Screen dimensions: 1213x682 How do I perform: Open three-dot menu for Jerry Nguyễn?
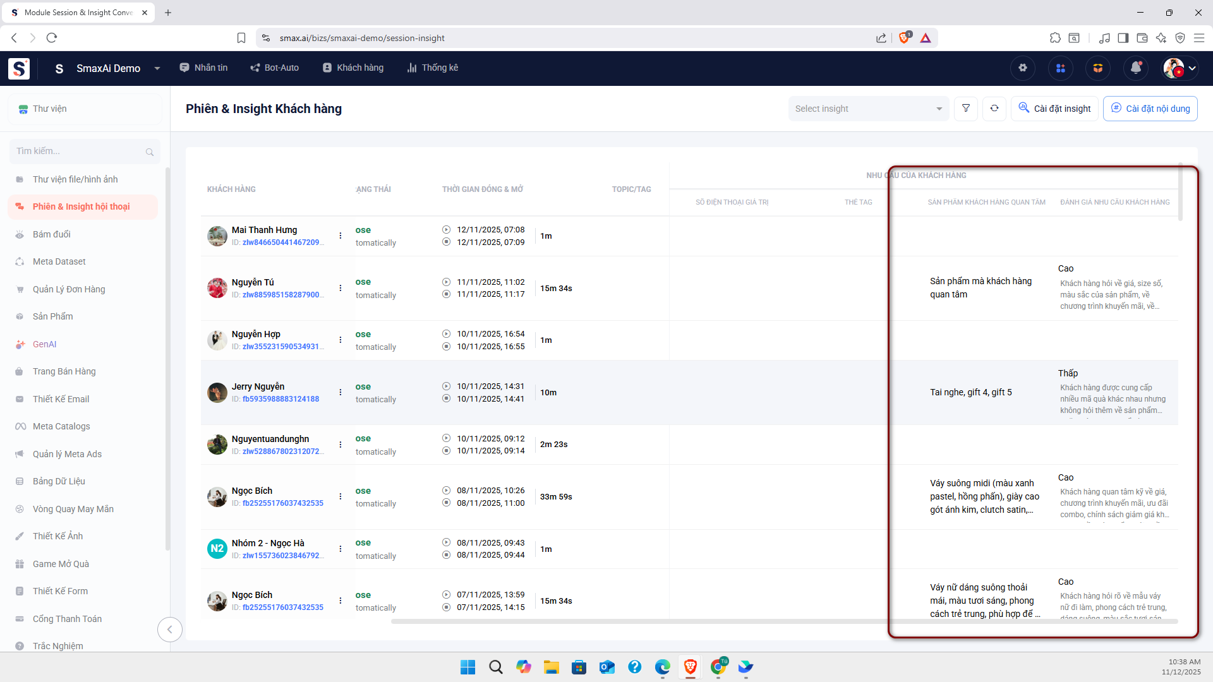(341, 392)
